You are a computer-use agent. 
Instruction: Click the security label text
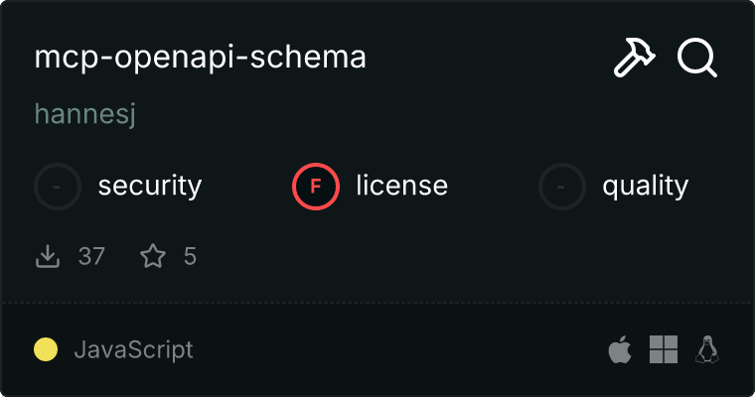coord(150,186)
